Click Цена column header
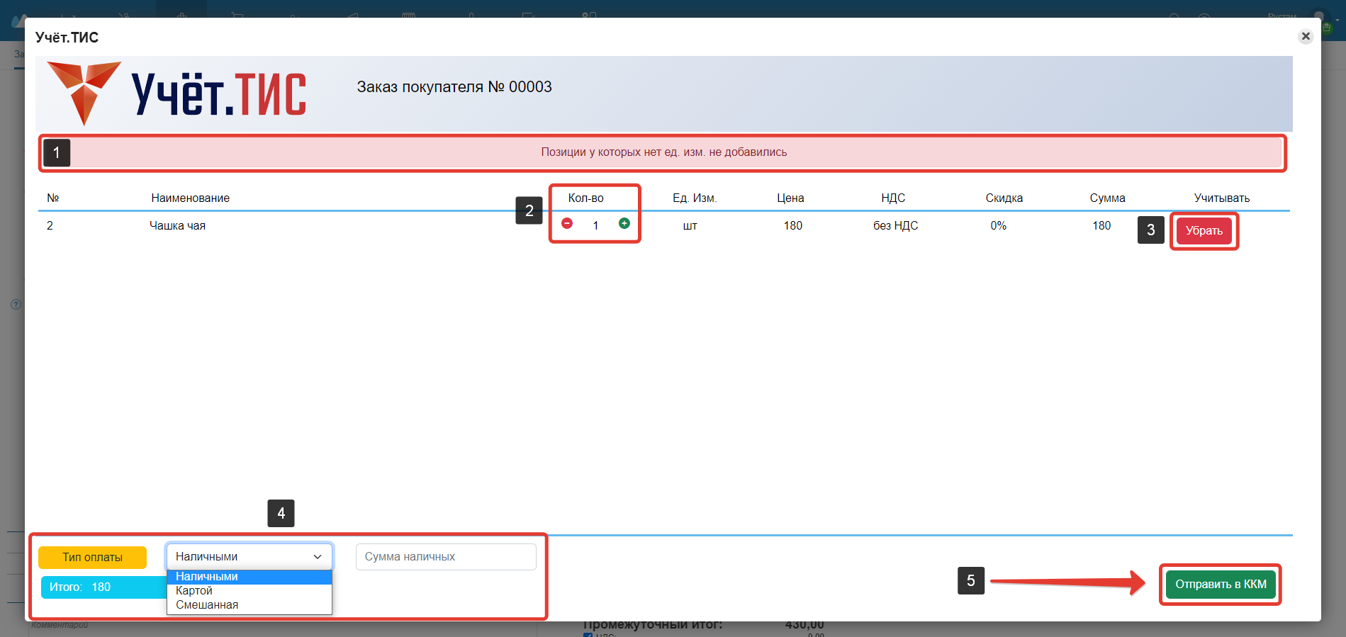The width and height of the screenshot is (1346, 637). tap(790, 198)
